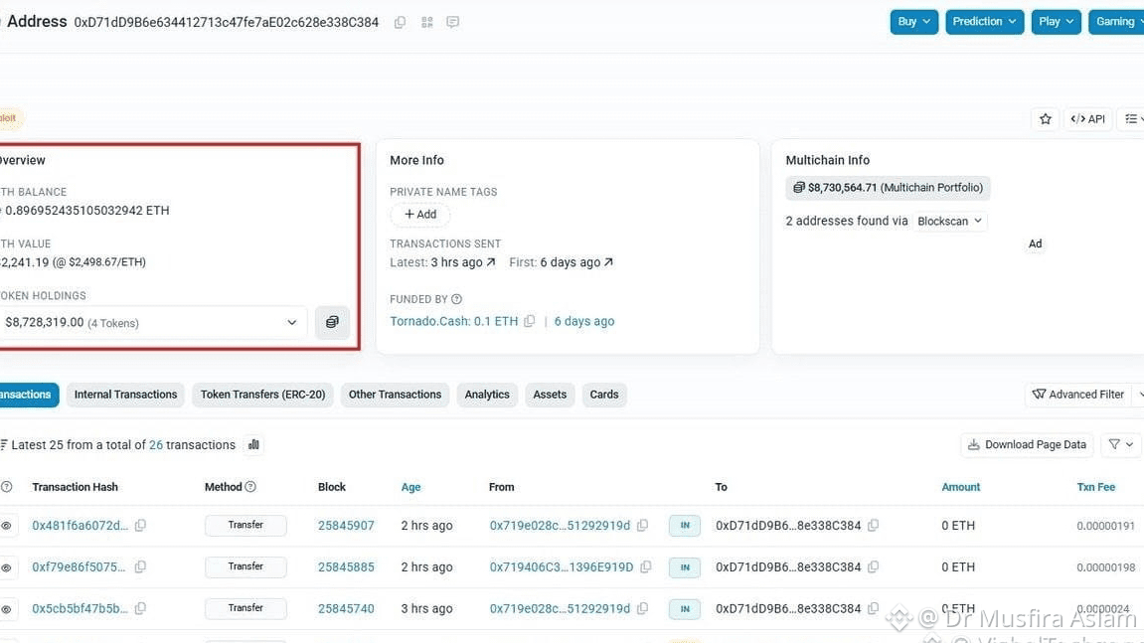Toggle the Amount column header
This screenshot has height=643, width=1144.
pos(961,487)
